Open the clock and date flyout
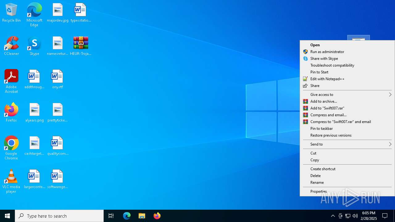Viewport: 395px width, 222px height. click(369, 216)
